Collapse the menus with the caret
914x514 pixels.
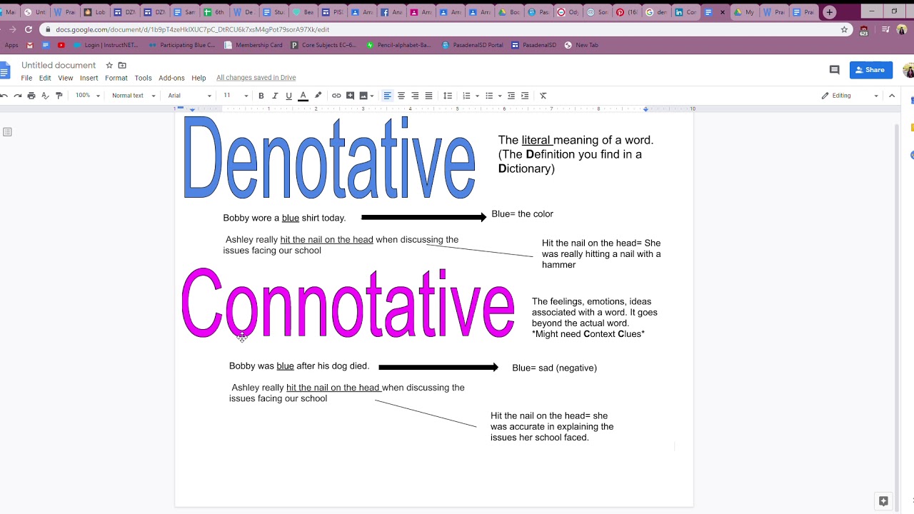(x=892, y=96)
